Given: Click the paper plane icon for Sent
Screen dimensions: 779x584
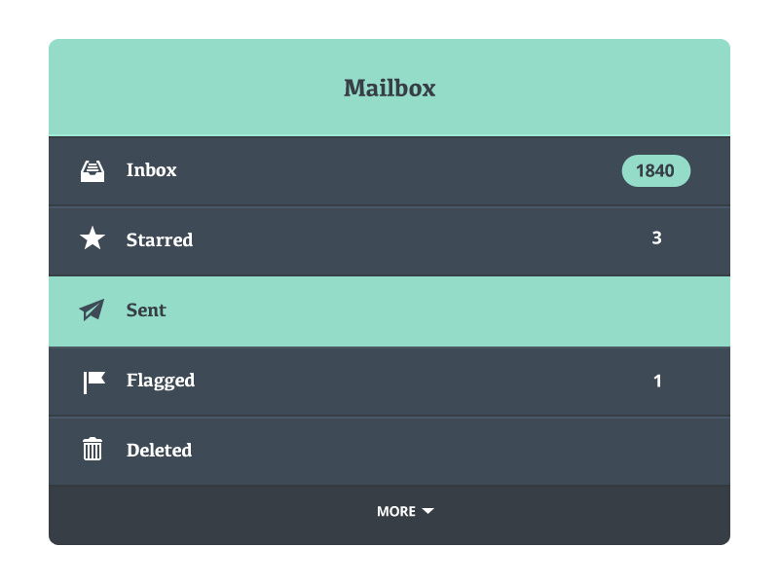Looking at the screenshot, I should (93, 310).
